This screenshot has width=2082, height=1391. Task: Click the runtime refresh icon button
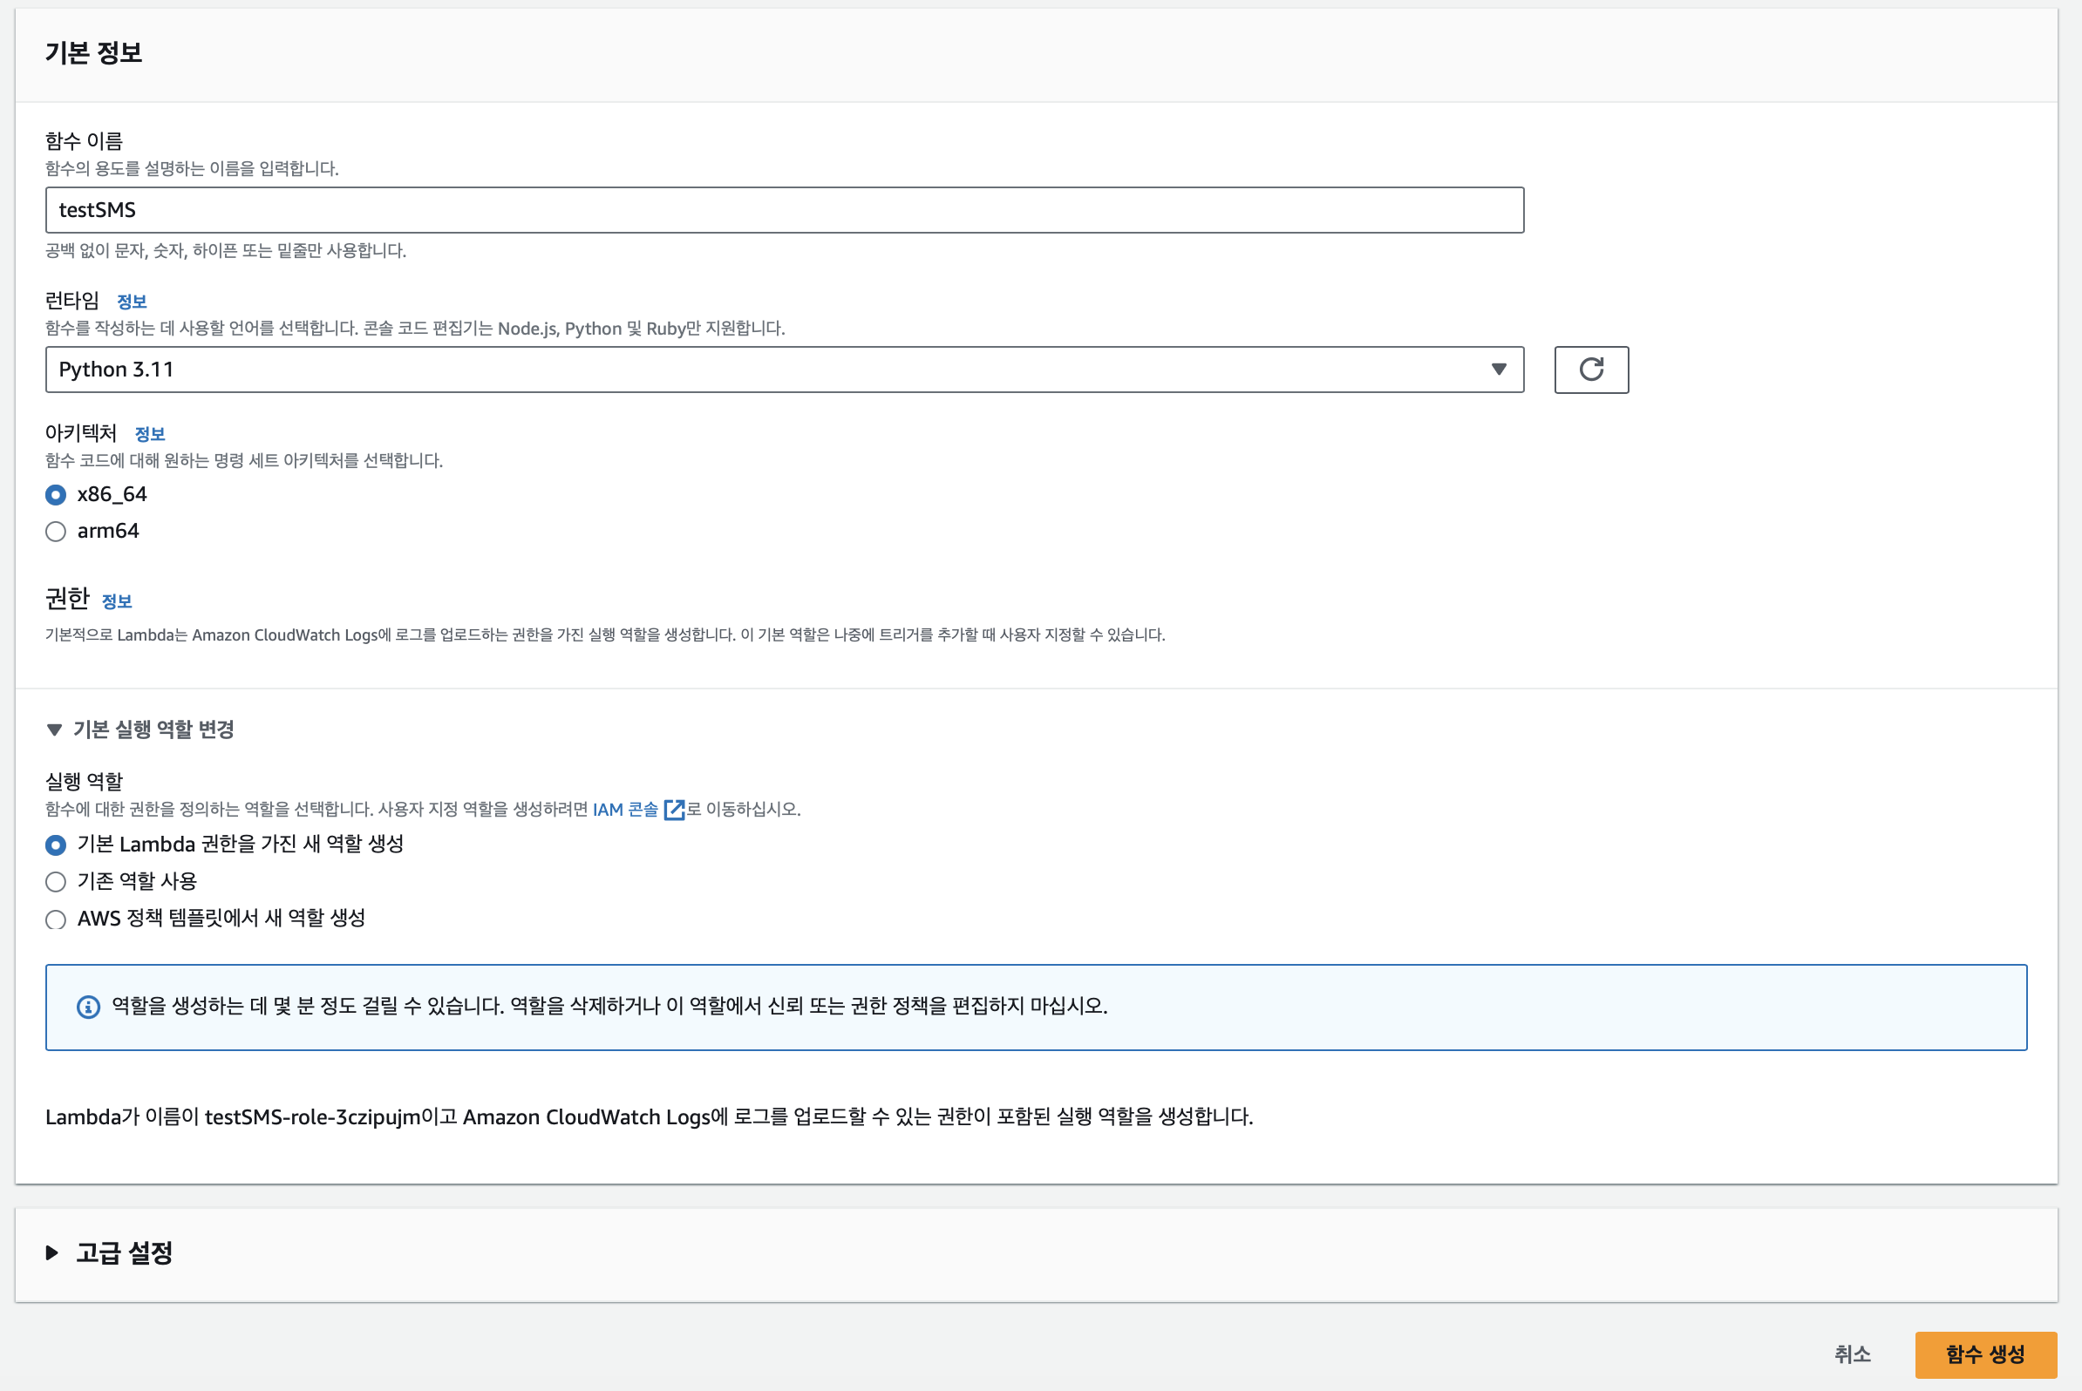click(1590, 369)
